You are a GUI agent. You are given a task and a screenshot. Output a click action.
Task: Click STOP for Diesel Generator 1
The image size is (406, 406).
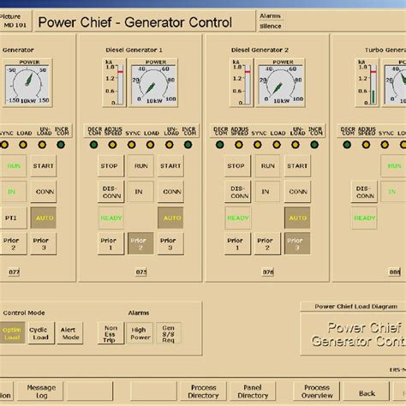click(x=110, y=166)
